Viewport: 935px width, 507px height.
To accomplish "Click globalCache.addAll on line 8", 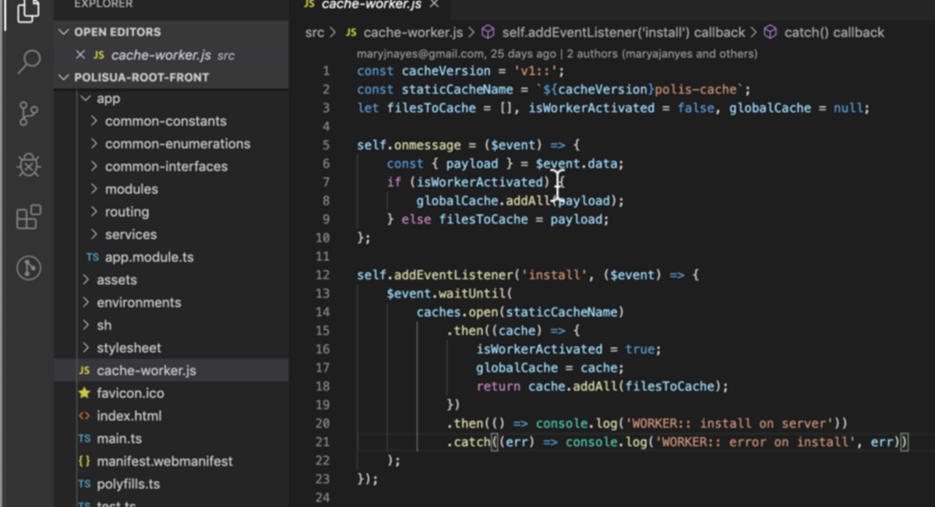I will tap(482, 201).
